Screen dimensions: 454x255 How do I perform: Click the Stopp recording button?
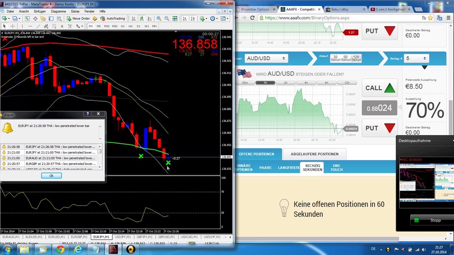432,220
